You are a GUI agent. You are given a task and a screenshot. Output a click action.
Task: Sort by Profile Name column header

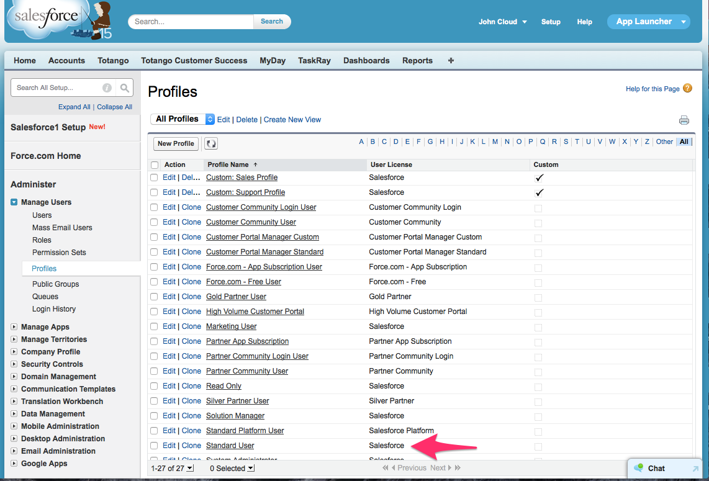228,164
